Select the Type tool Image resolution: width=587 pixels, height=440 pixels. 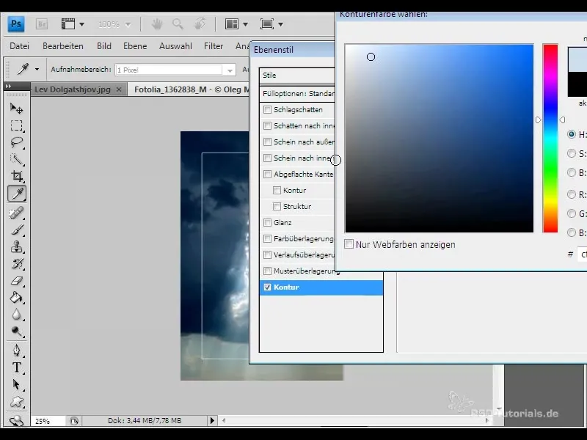pos(16,367)
